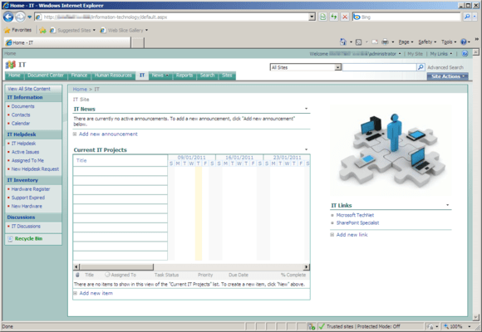This screenshot has width=482, height=332.
Task: Open the IT Discussions link
Action: point(26,227)
